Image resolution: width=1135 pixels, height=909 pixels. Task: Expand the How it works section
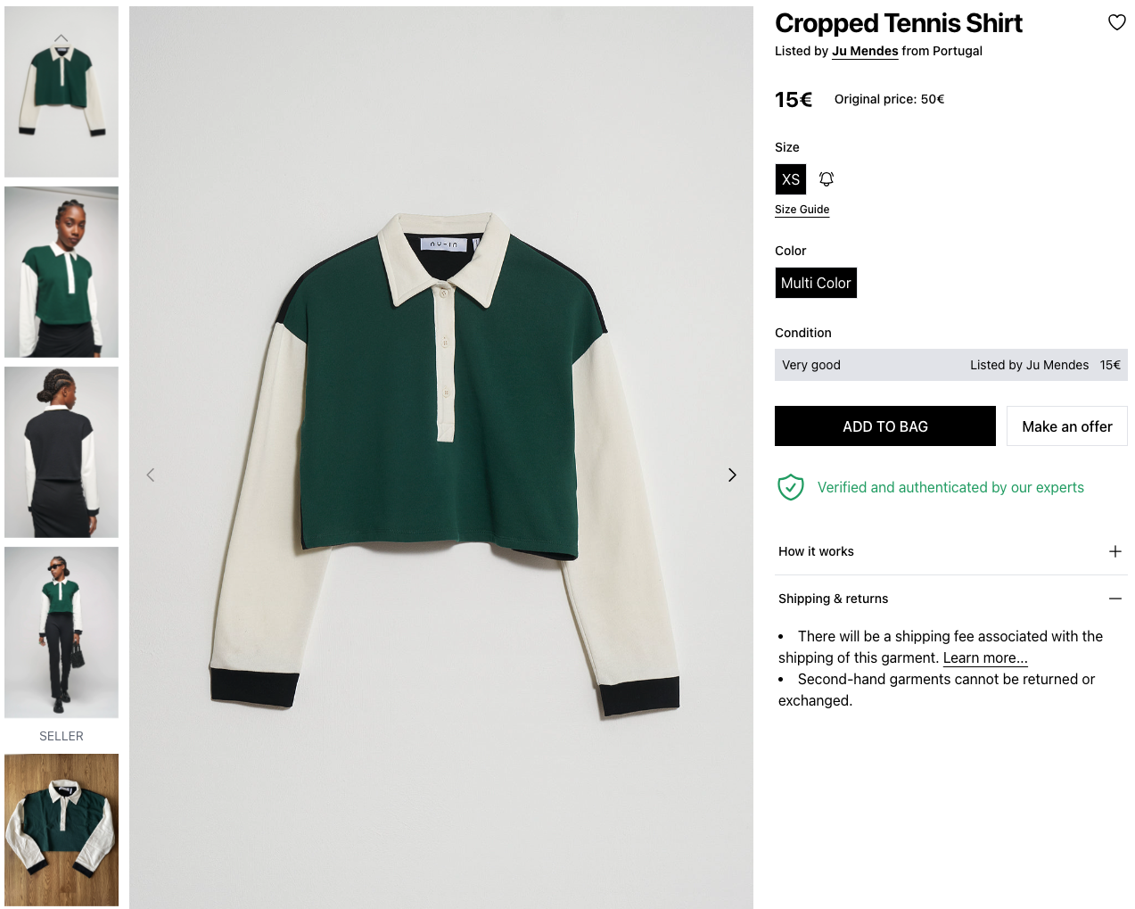point(1114,551)
